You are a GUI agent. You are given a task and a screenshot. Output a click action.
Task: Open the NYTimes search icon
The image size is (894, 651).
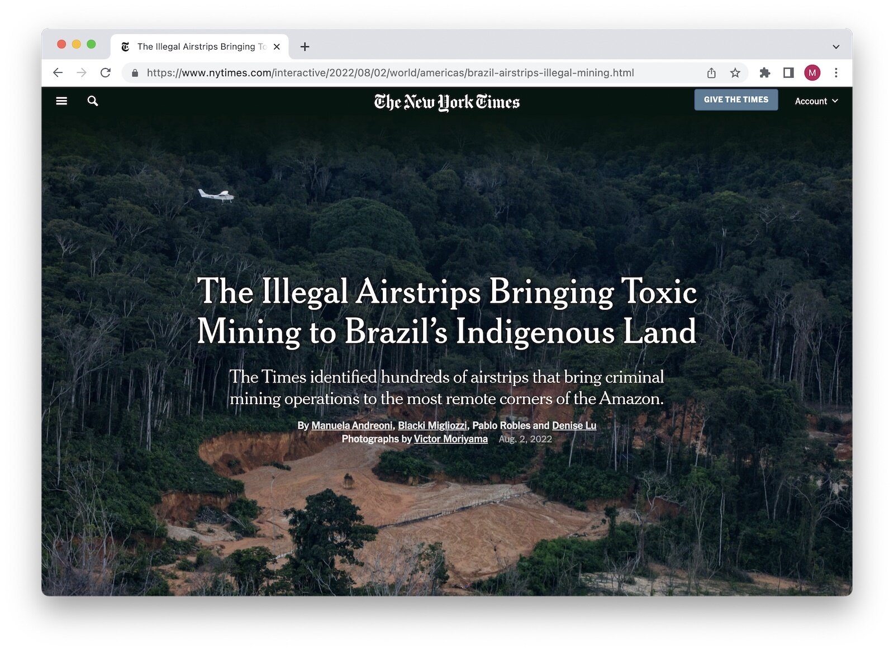(93, 101)
